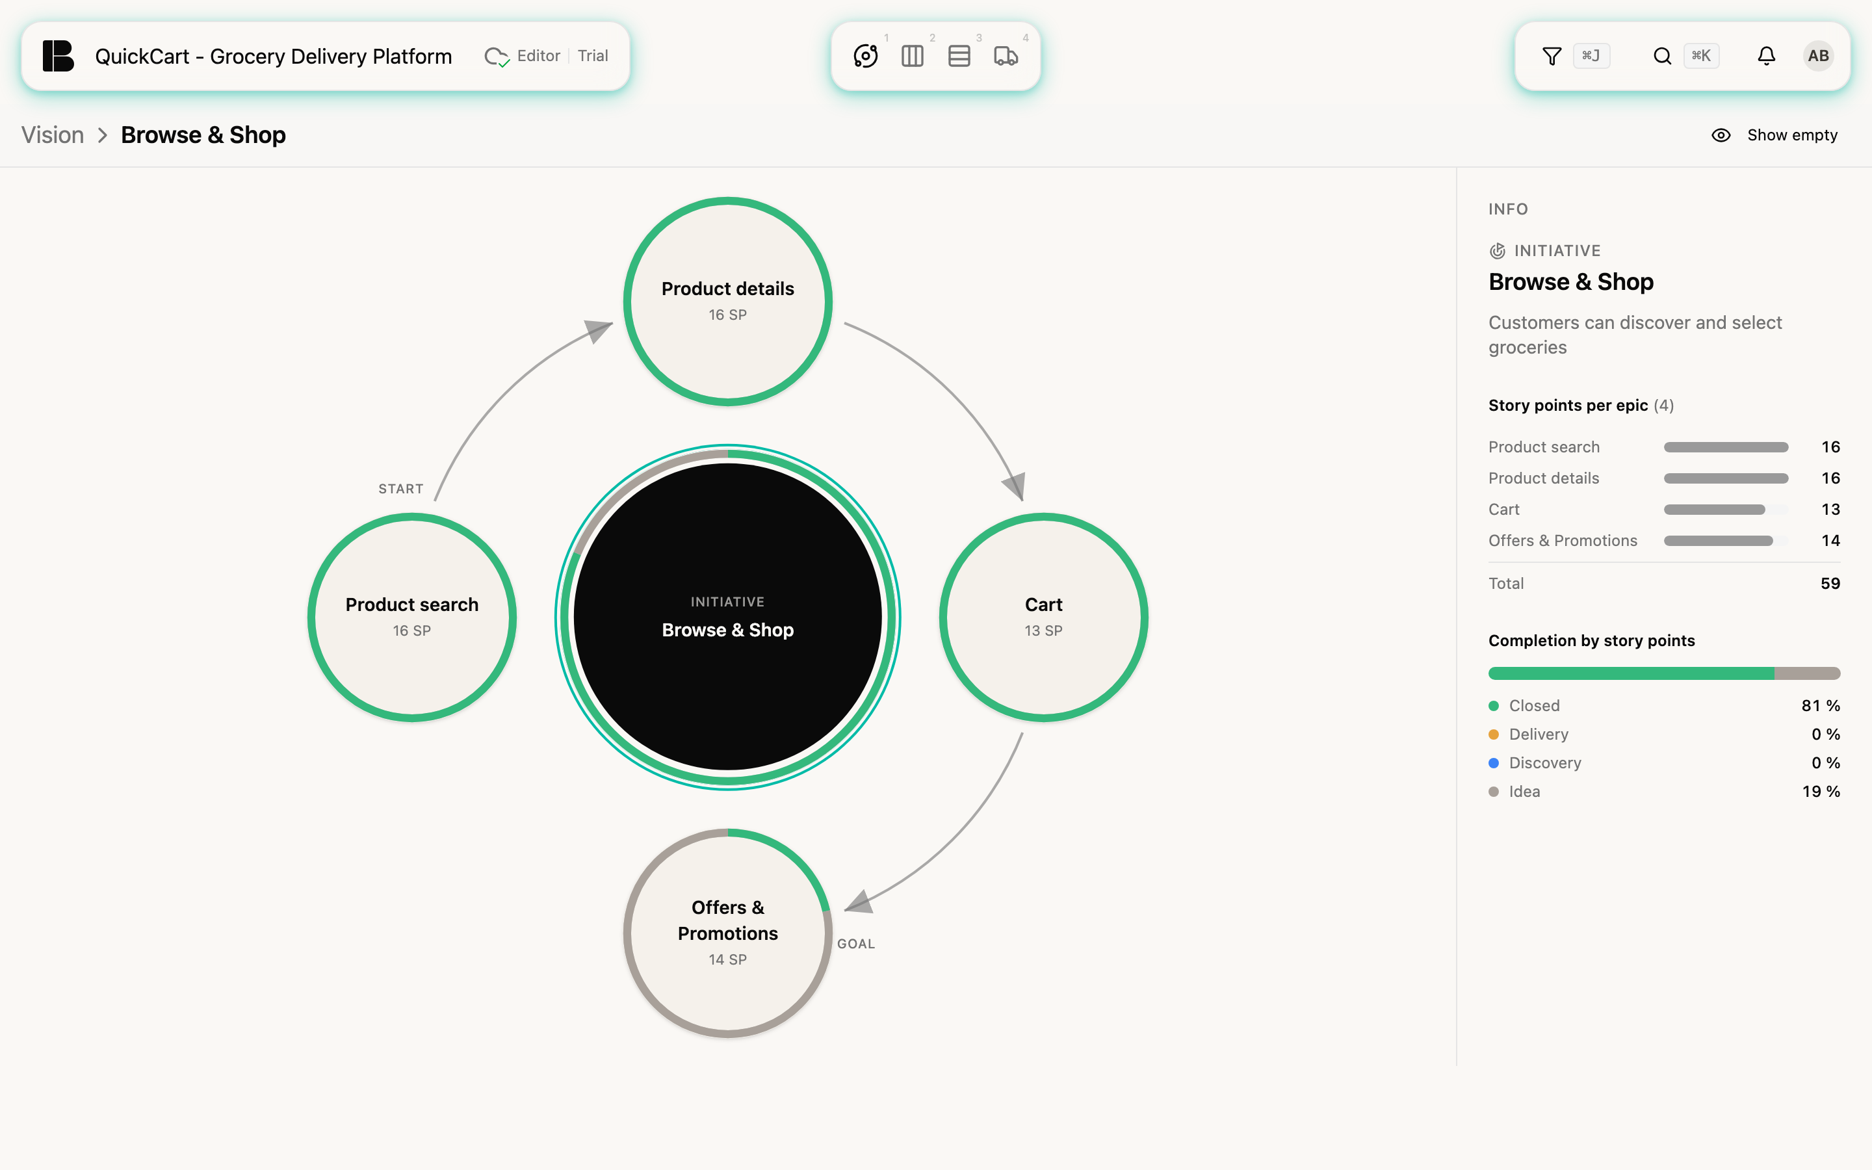The image size is (1872, 1170).
Task: Click the completion progress bar
Action: click(x=1664, y=673)
